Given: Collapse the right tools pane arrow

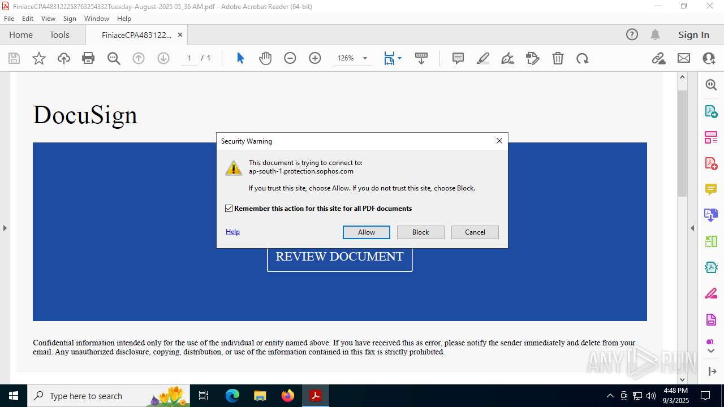Looking at the screenshot, I should (692, 228).
